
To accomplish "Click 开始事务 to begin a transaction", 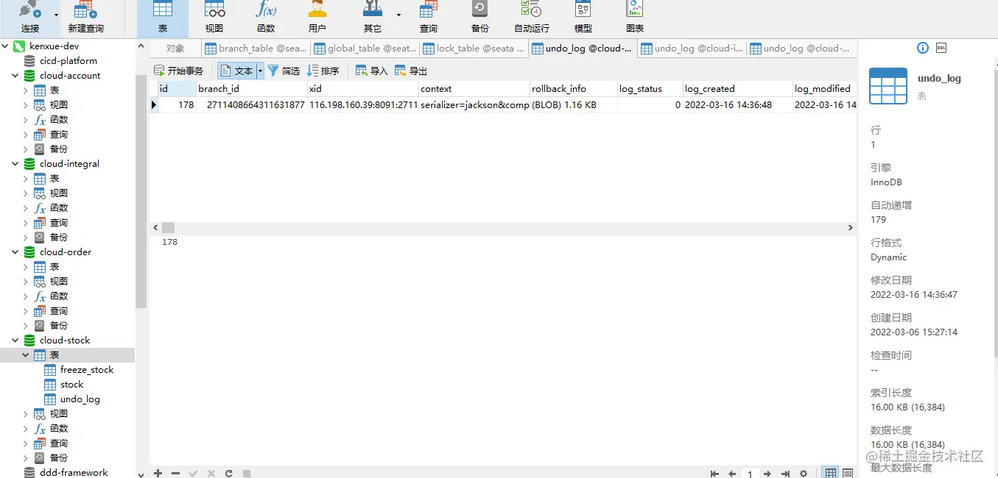I will [178, 71].
